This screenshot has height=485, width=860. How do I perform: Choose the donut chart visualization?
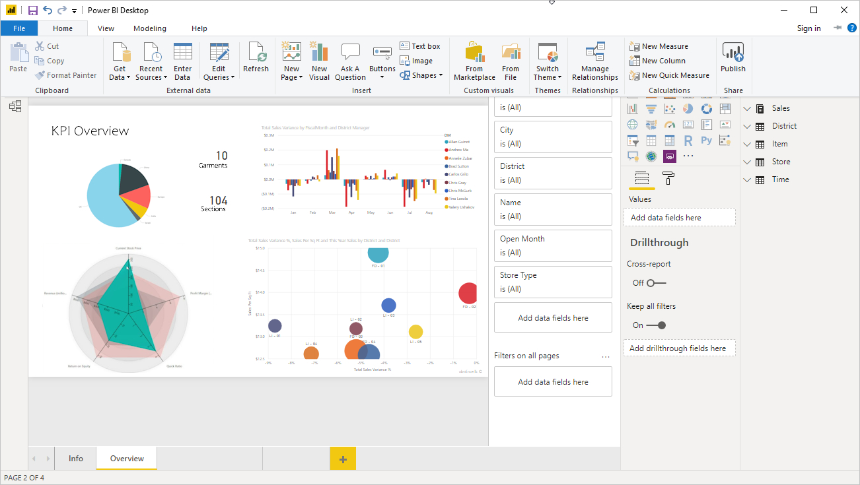(706, 109)
